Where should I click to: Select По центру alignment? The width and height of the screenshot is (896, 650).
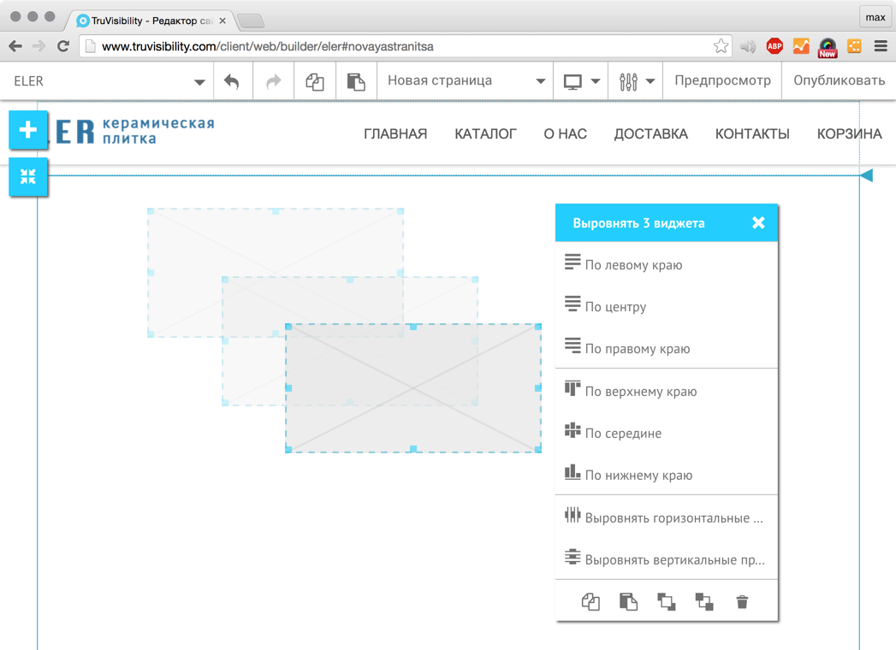tap(667, 306)
